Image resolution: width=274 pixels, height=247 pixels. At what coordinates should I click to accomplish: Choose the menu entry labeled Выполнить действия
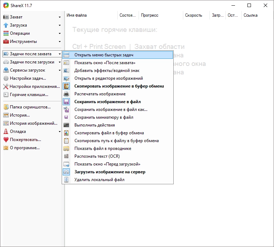118,125
